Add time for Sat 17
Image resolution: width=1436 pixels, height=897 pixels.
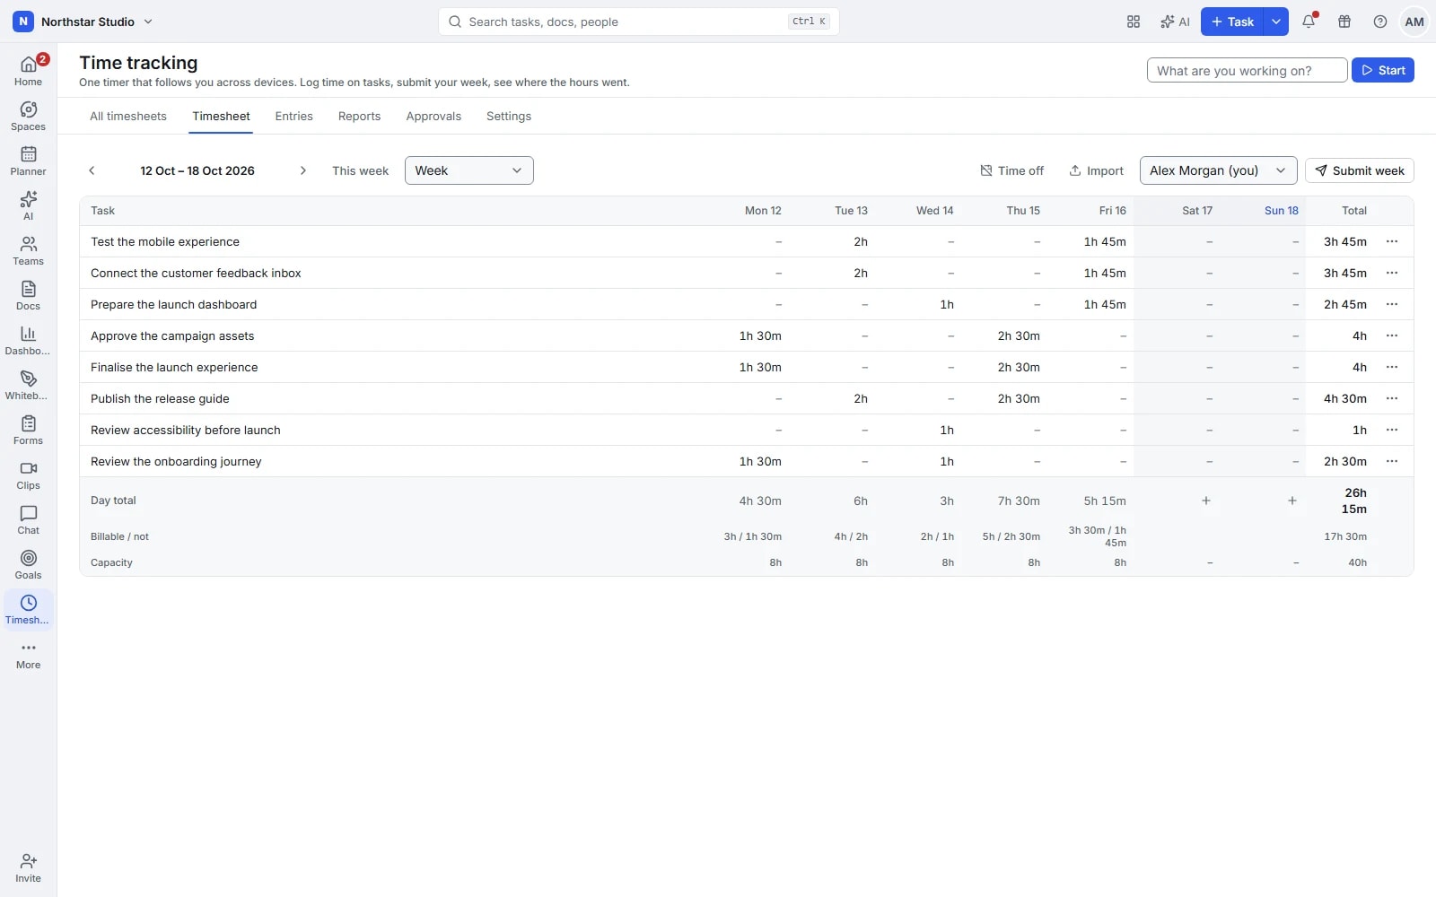pyautogui.click(x=1206, y=501)
